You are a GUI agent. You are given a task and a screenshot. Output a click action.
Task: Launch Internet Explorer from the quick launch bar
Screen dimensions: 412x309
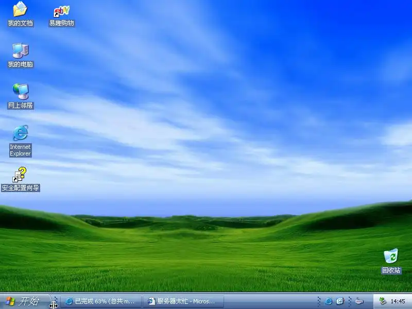(x=329, y=301)
